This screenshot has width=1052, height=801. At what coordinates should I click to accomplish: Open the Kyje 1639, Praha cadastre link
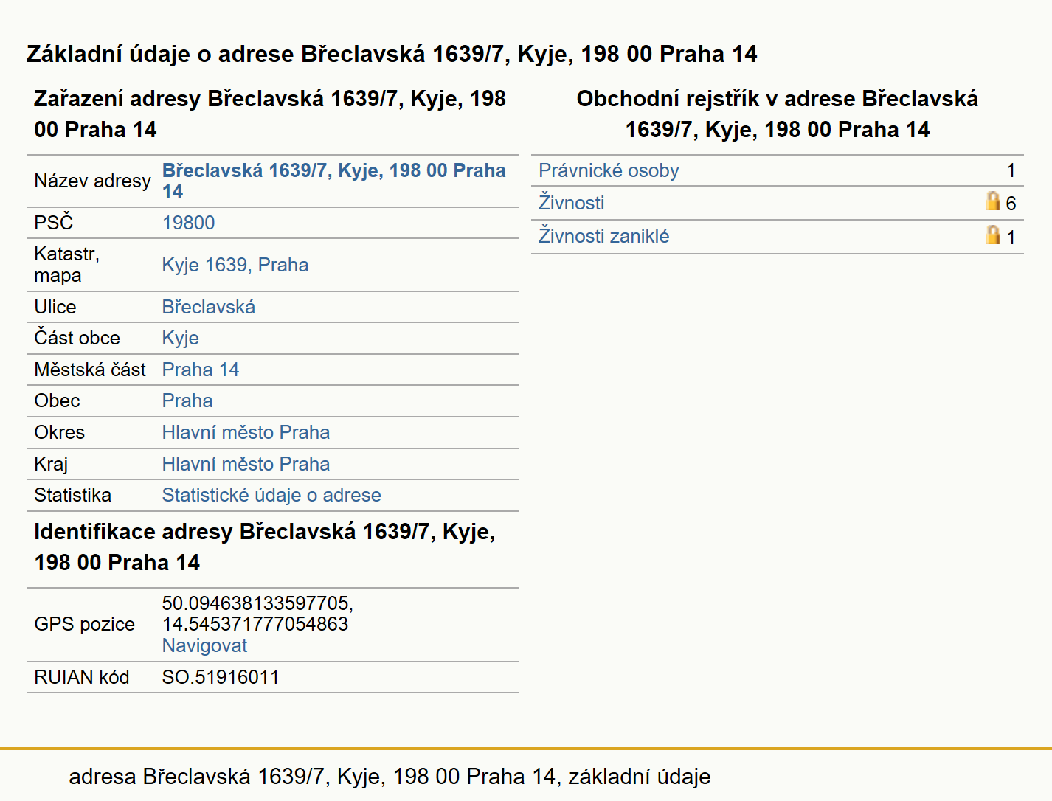coord(235,265)
